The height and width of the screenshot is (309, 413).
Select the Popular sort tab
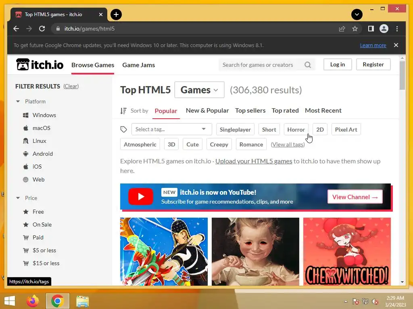pos(166,111)
